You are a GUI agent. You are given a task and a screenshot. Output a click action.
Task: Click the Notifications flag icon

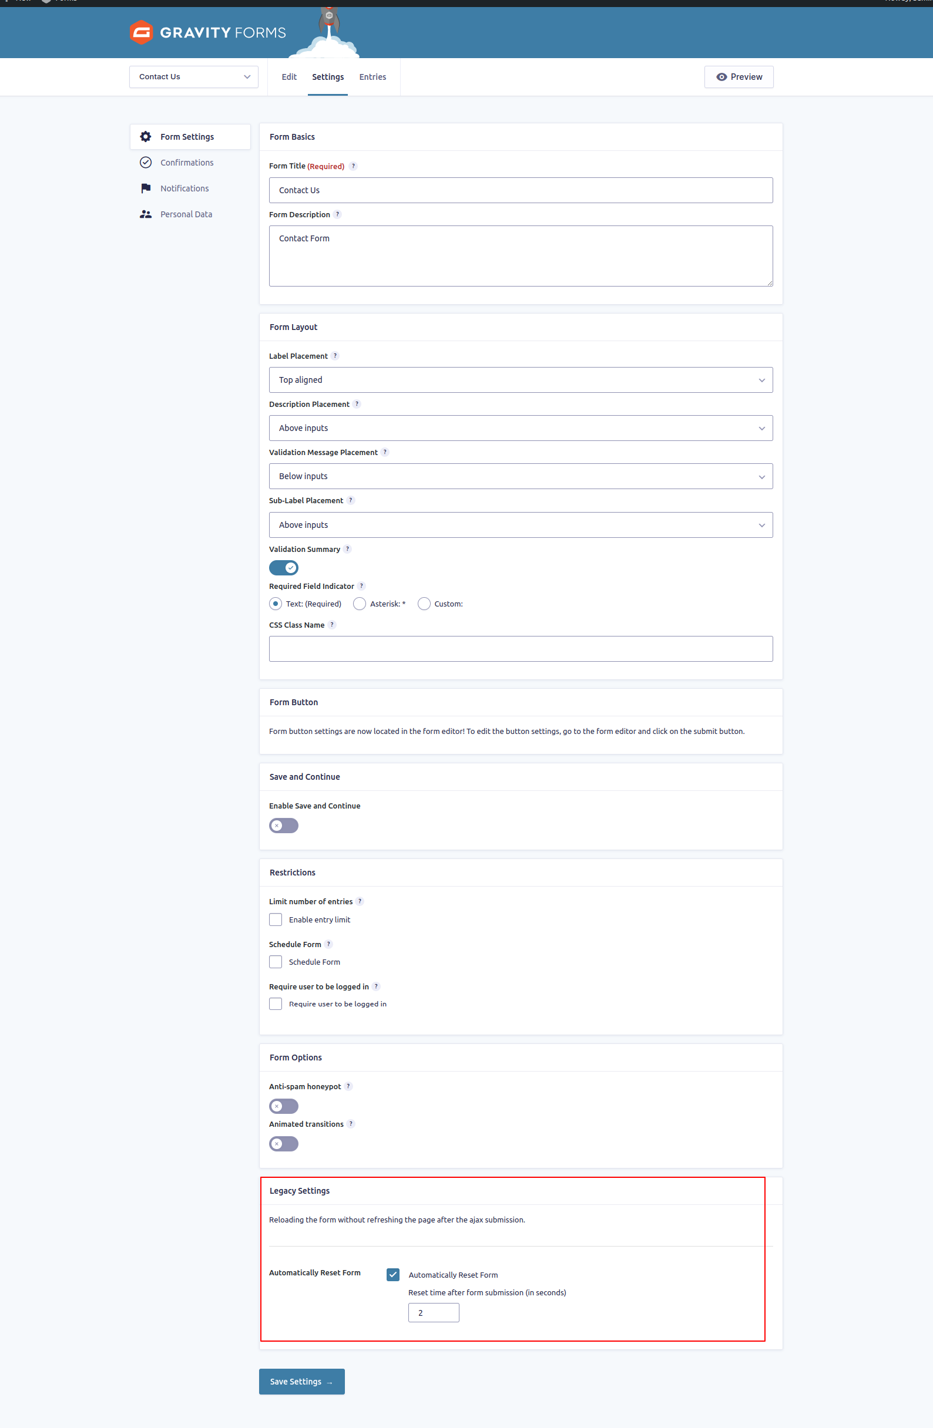(x=145, y=188)
